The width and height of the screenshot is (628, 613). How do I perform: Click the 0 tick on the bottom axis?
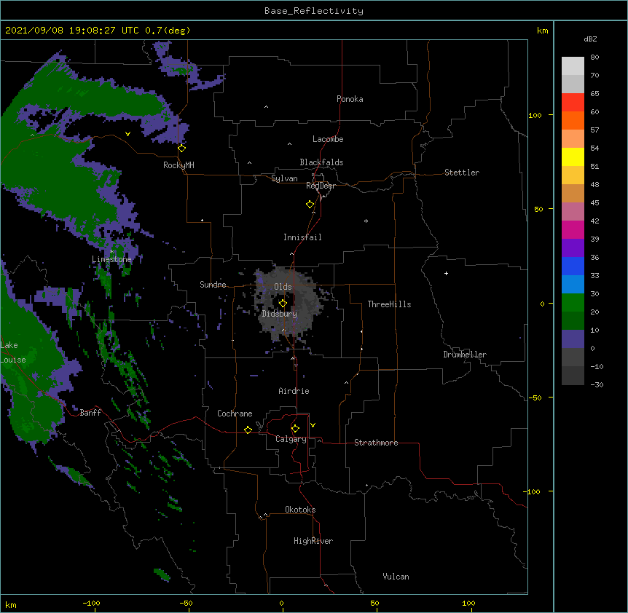pyautogui.click(x=281, y=604)
